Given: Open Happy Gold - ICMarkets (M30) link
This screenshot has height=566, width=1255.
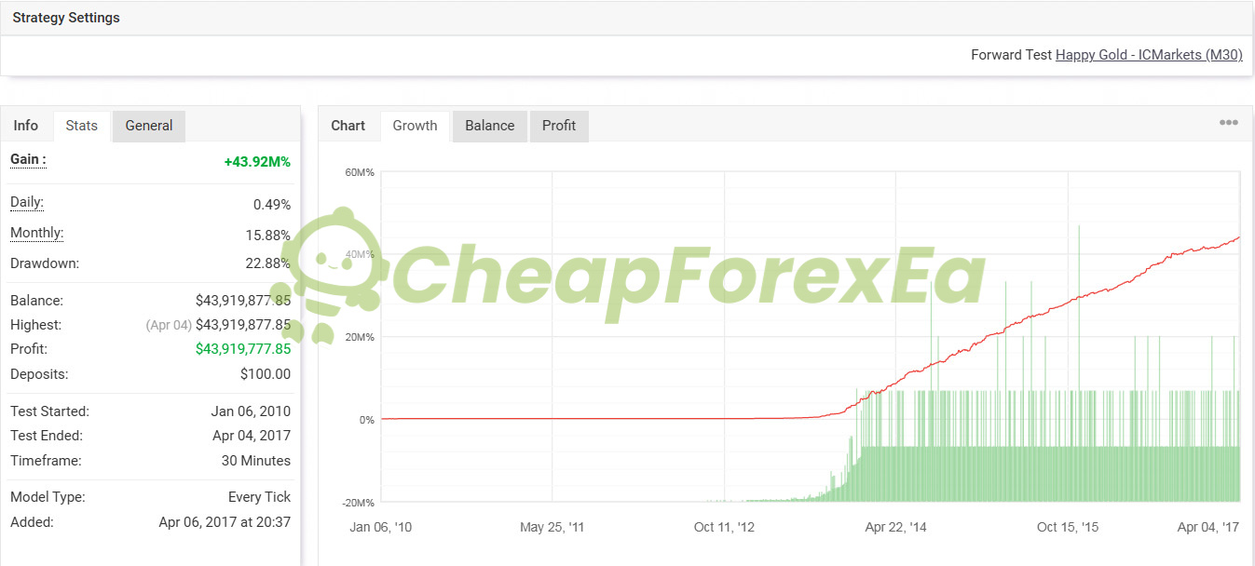Looking at the screenshot, I should [1149, 55].
